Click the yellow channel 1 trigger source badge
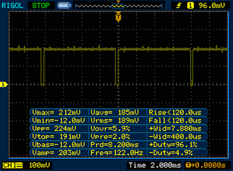This screenshot has height=171, width=233. tap(190, 6)
